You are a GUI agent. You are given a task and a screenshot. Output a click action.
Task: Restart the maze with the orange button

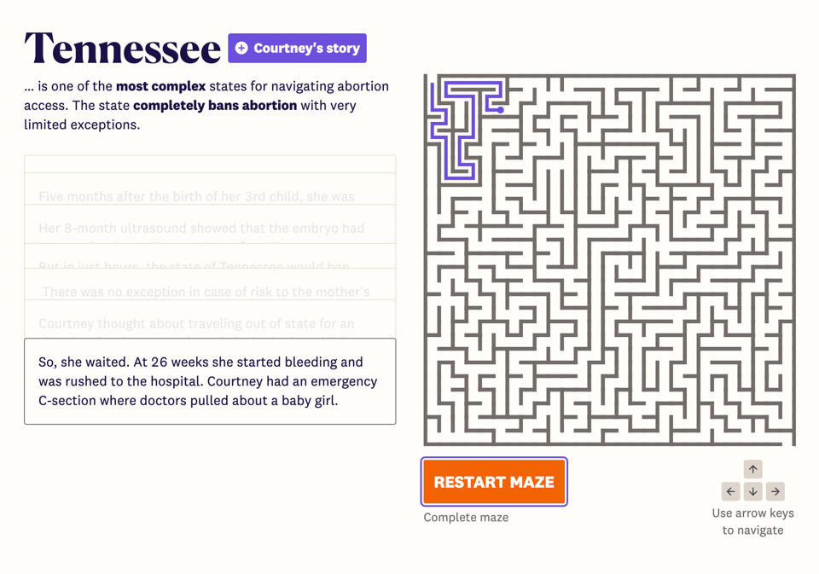pyautogui.click(x=494, y=482)
